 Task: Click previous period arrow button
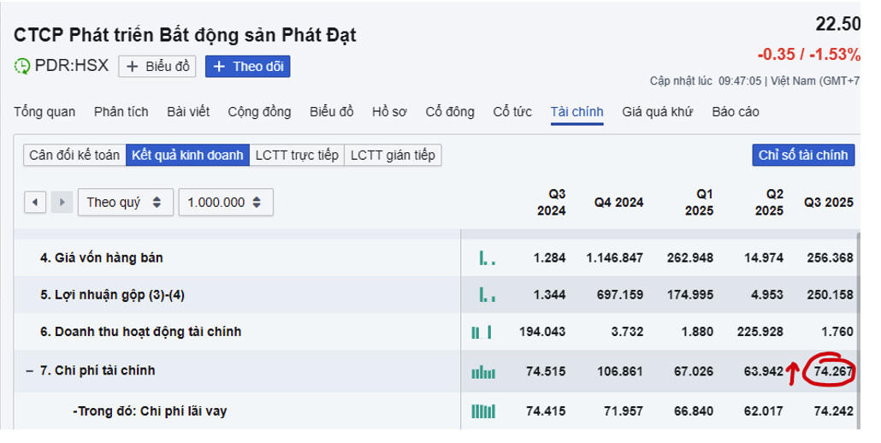[35, 203]
